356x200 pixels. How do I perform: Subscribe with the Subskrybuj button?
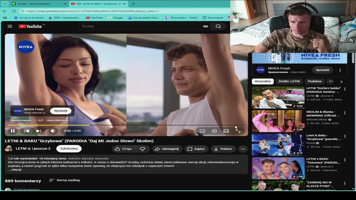coord(69,149)
